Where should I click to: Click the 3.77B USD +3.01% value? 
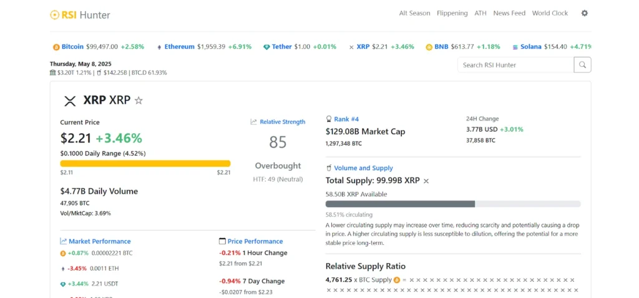pyautogui.click(x=495, y=129)
